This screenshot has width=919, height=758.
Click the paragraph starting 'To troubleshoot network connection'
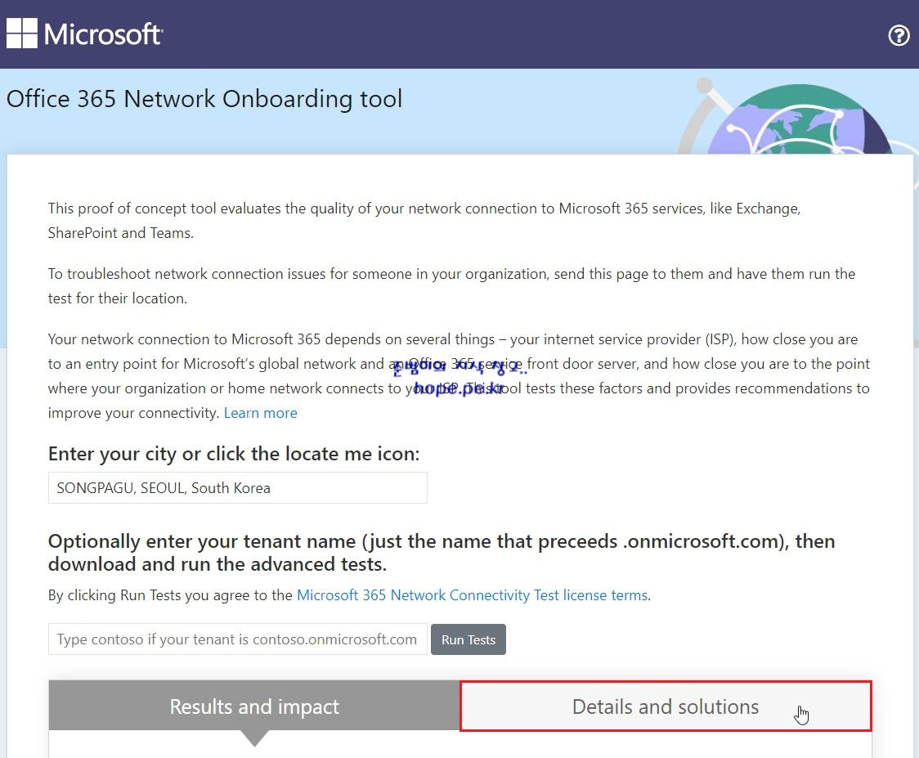(451, 286)
